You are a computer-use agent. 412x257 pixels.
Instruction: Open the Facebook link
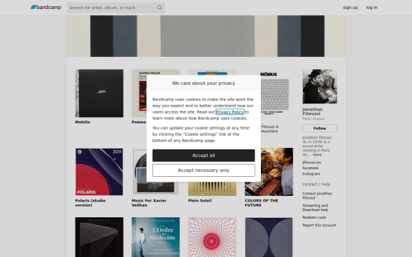tap(310, 168)
